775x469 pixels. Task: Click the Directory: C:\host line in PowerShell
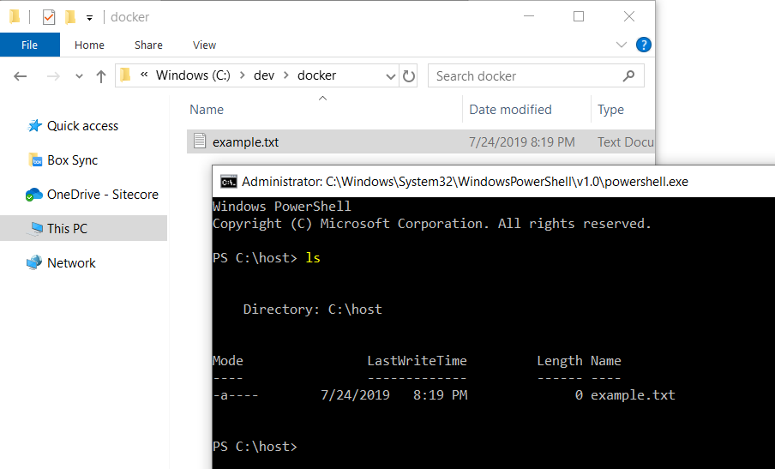pos(312,310)
